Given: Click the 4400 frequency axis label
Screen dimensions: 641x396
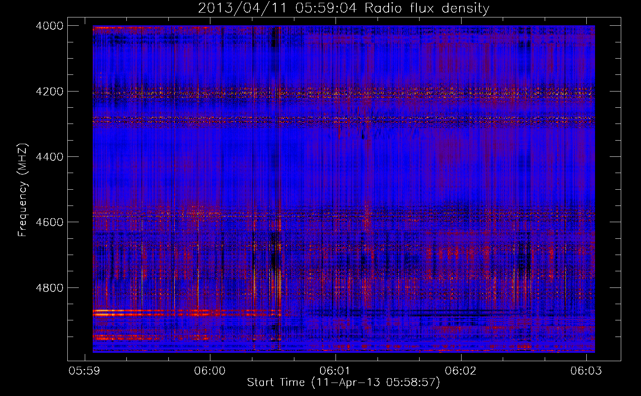Looking at the screenshot, I should (x=50, y=157).
